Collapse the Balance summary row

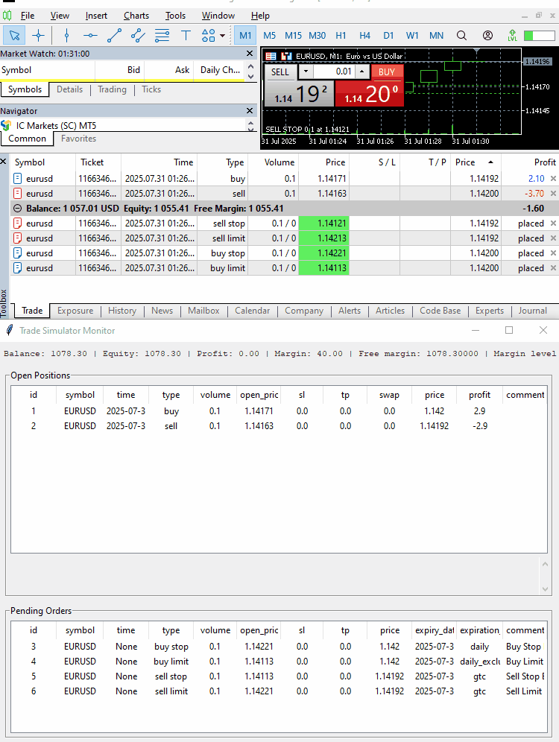click(17, 208)
